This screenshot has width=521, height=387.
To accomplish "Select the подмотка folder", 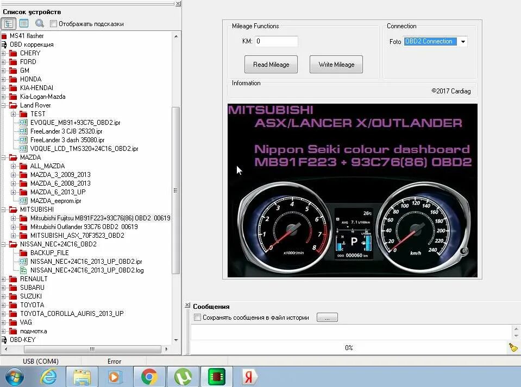I will (33, 331).
